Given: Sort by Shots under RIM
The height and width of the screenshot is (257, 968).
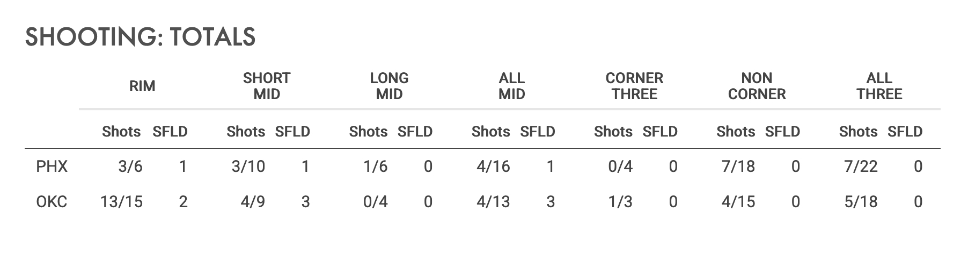Looking at the screenshot, I should [x=121, y=132].
